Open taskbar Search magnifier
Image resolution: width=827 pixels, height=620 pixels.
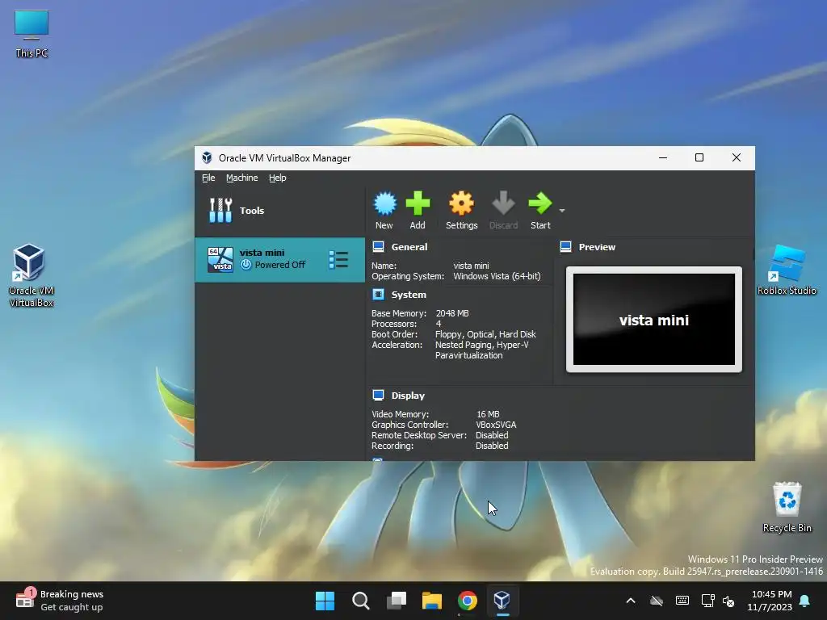361,601
